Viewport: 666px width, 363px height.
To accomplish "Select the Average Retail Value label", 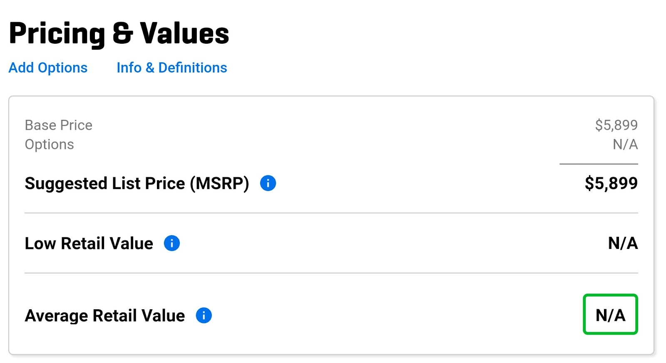I will click(x=104, y=316).
